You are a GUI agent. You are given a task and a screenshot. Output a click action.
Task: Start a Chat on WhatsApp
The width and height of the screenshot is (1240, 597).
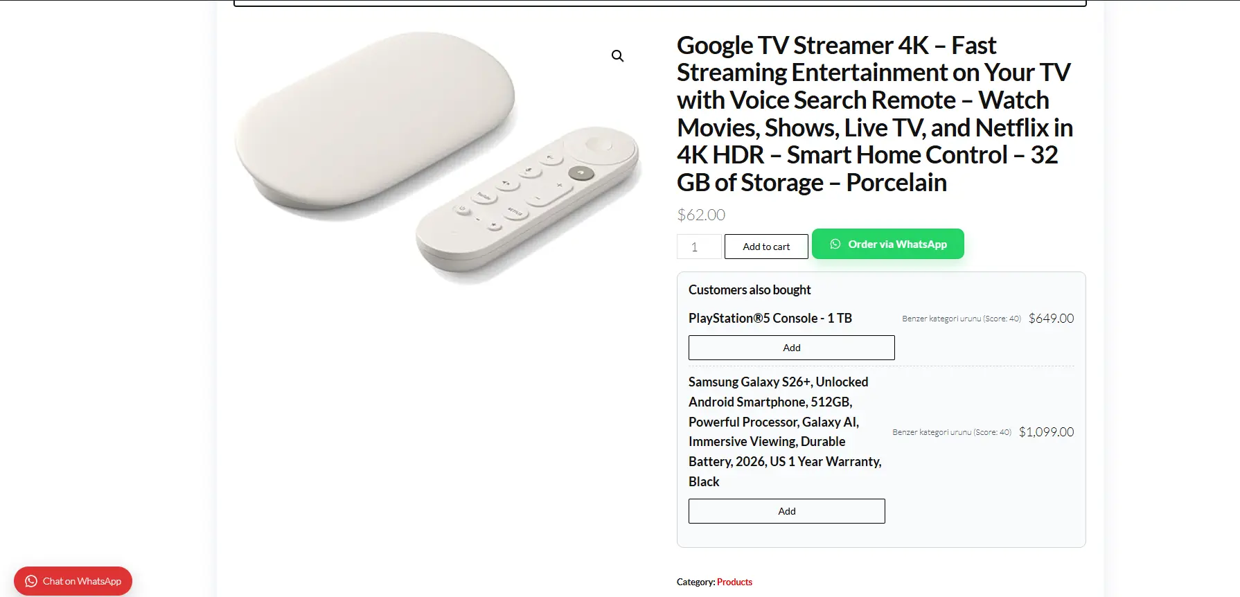click(73, 581)
